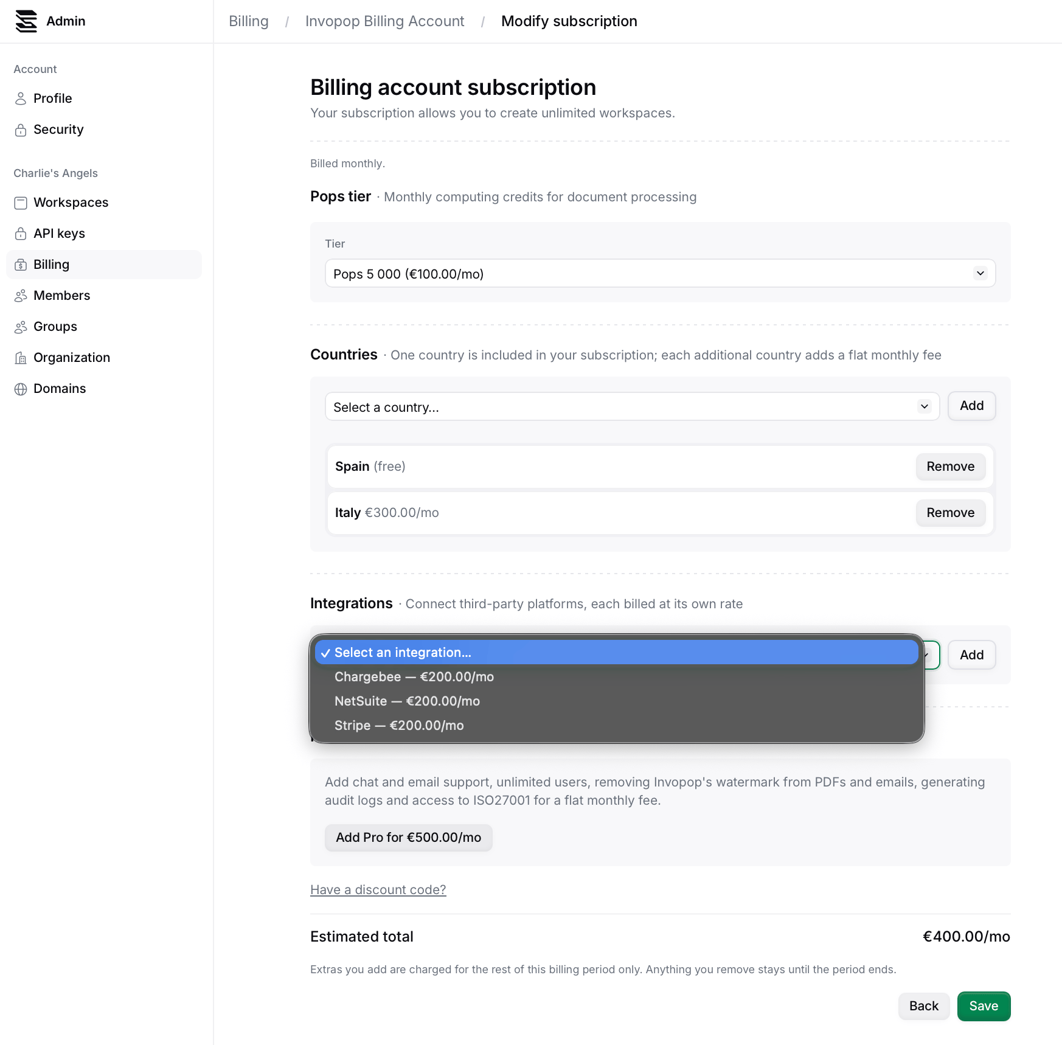Click the Charlie's Angels section label

tap(55, 173)
